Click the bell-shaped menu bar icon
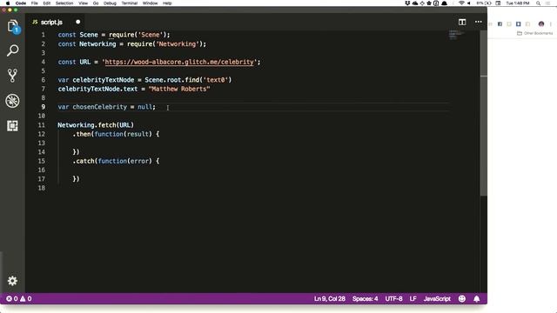This screenshot has width=557, height=313. click(x=444, y=3)
